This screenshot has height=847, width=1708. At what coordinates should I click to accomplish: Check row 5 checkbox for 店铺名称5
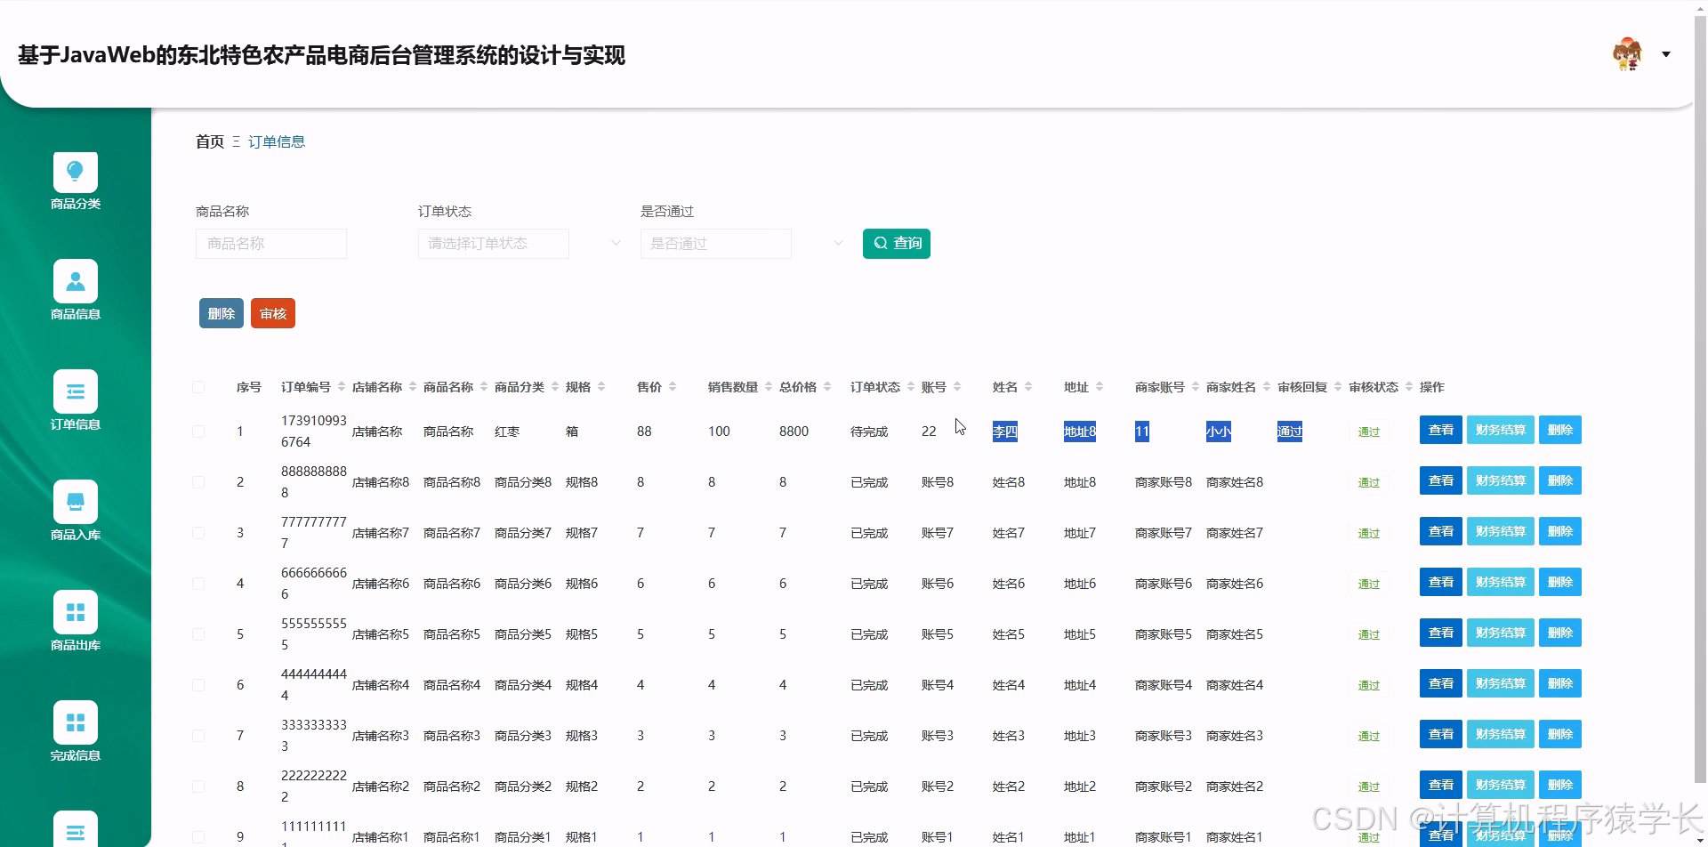click(x=198, y=634)
